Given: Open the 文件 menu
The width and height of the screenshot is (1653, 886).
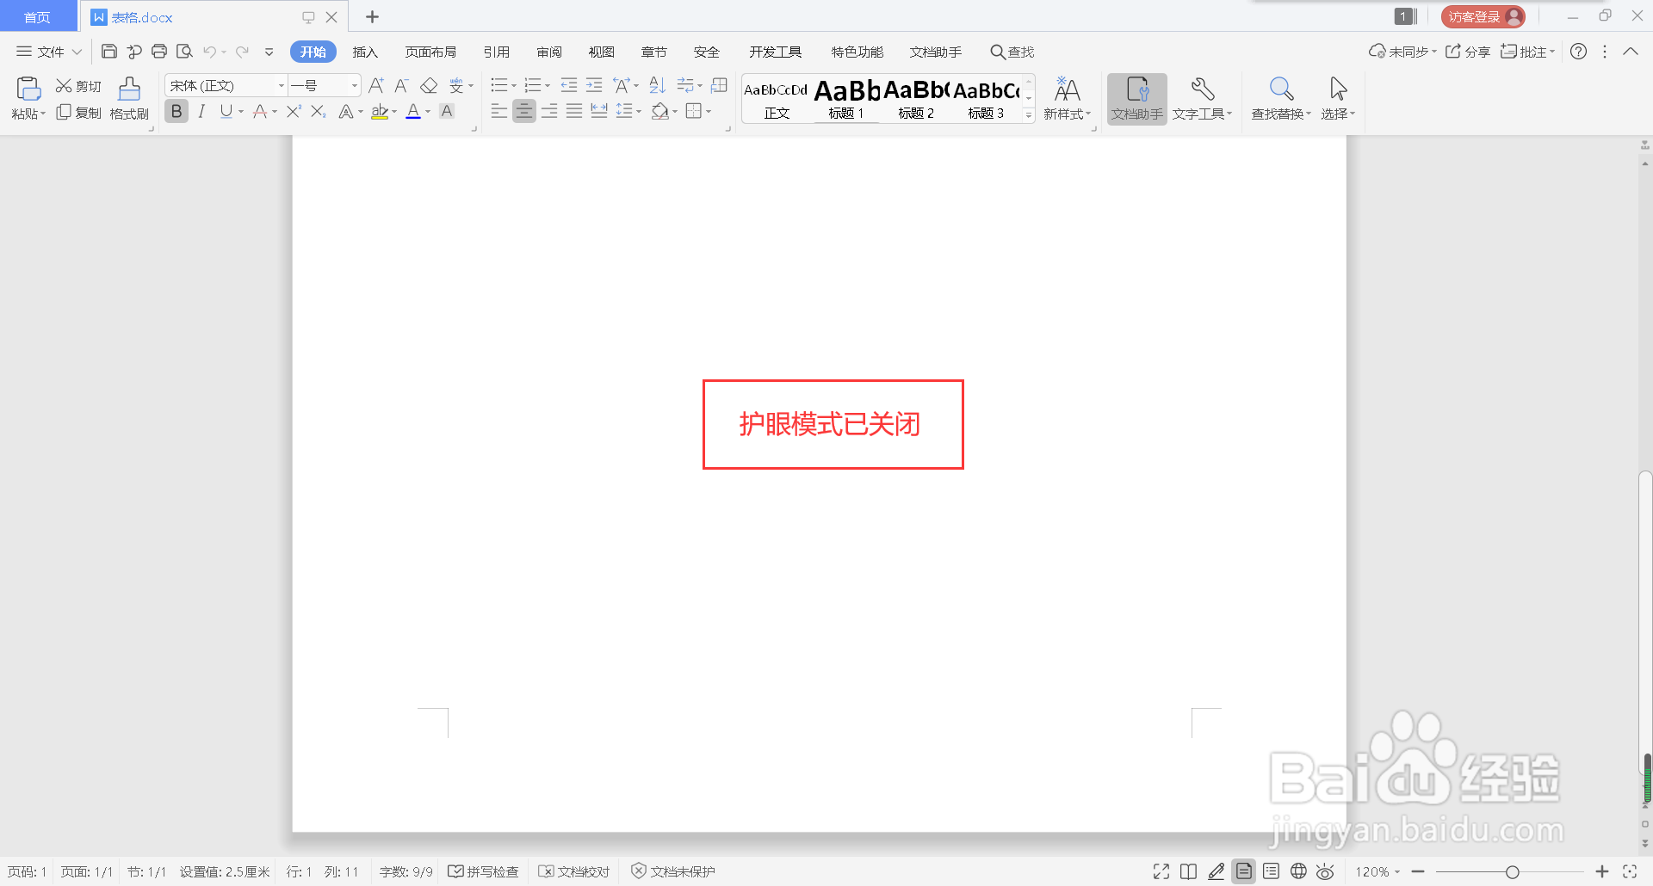Looking at the screenshot, I should click(x=47, y=51).
